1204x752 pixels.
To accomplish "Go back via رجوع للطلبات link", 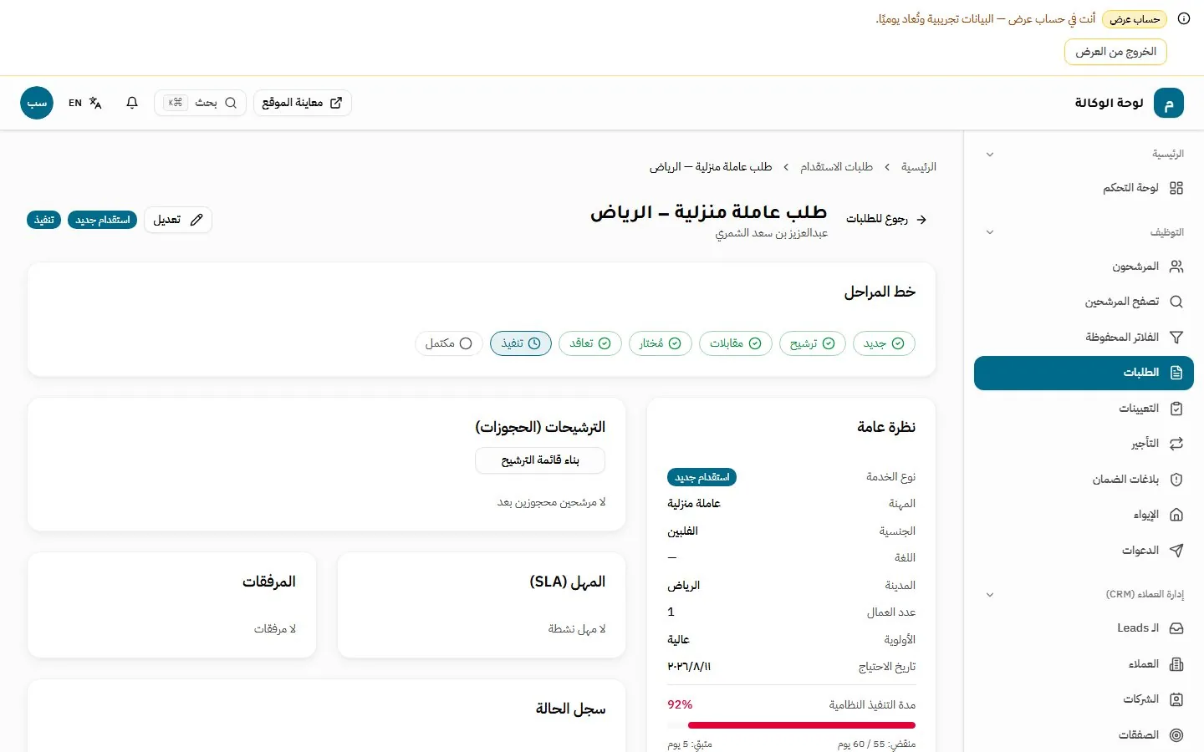I will coord(885,219).
